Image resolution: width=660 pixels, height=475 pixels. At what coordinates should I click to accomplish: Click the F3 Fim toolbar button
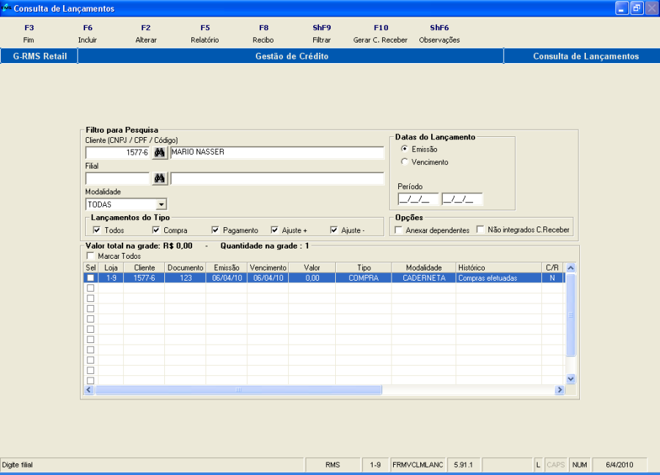coord(29,34)
